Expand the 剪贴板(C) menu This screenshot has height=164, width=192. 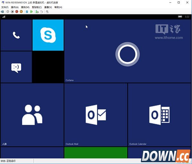tap(36, 7)
